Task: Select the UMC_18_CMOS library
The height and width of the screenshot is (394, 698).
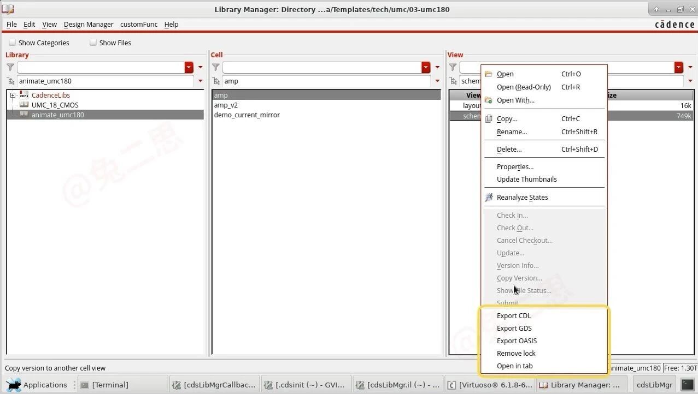Action: [55, 105]
